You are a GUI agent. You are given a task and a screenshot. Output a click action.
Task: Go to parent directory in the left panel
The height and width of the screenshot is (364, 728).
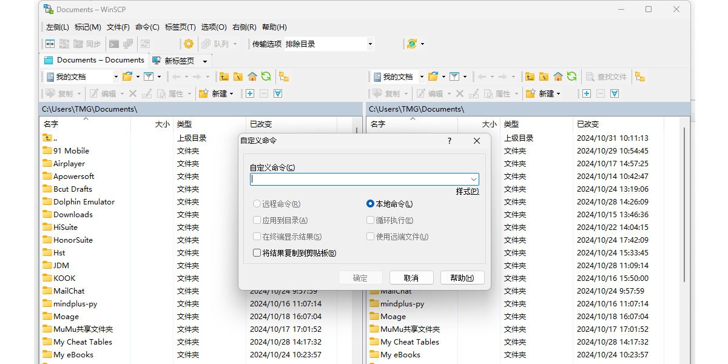pos(224,76)
